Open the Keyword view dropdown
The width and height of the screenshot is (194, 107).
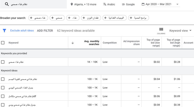(180, 31)
